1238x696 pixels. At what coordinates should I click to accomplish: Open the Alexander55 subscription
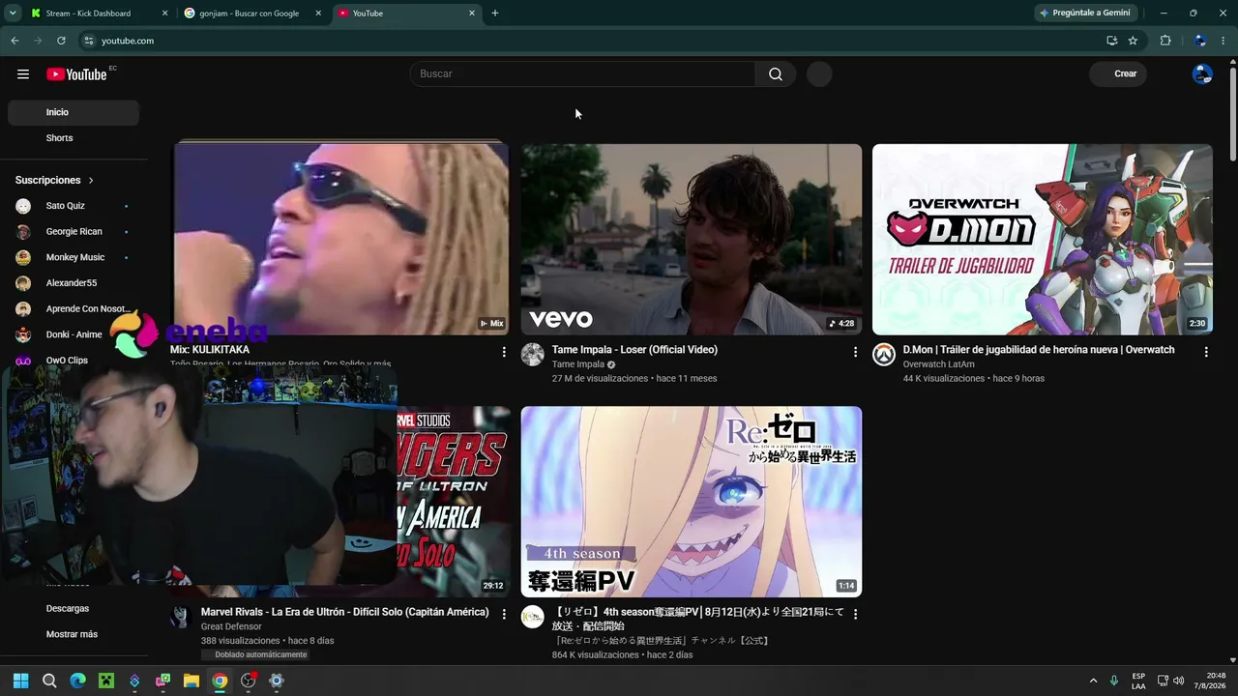[x=74, y=283]
